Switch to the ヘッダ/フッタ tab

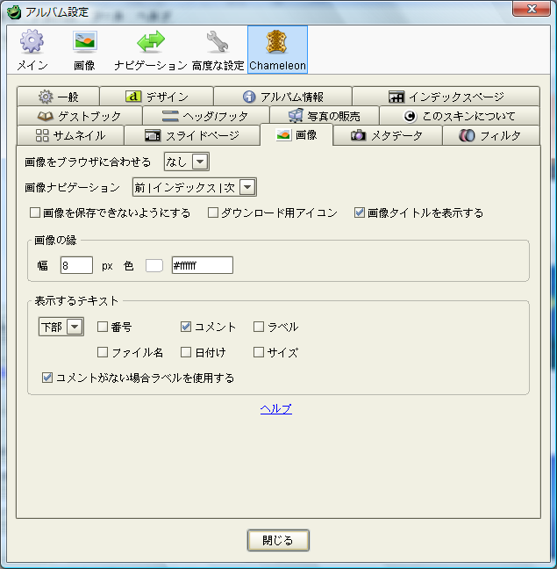click(206, 116)
